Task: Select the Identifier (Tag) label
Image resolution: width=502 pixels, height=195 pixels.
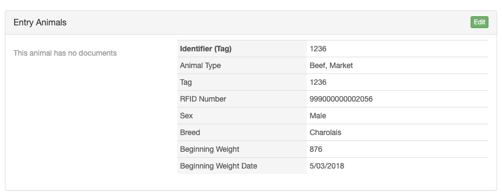Action: coord(206,49)
